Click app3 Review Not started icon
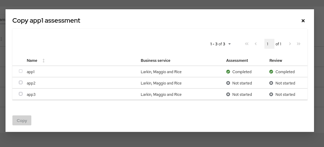Screen dimensions: 324x147 coord(271,94)
